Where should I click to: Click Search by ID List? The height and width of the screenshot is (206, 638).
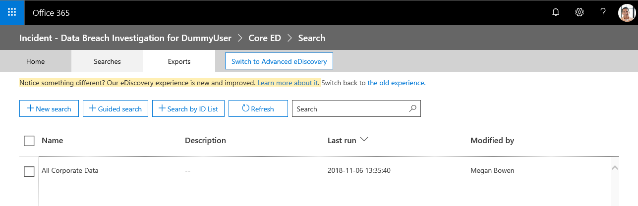188,109
